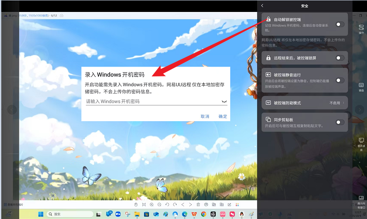367x219 pixels.
Task: Open Microsoft Edge from the taskbar
Action: (185, 214)
